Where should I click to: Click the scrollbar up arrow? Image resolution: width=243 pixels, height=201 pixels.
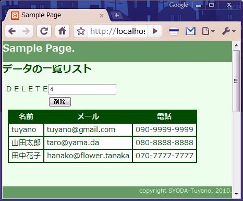(x=236, y=45)
